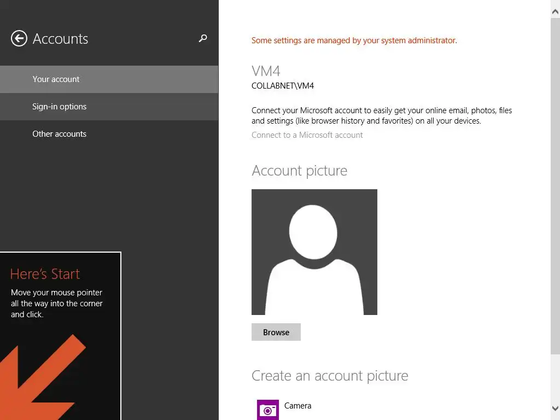Click the VM4 user name

click(266, 71)
